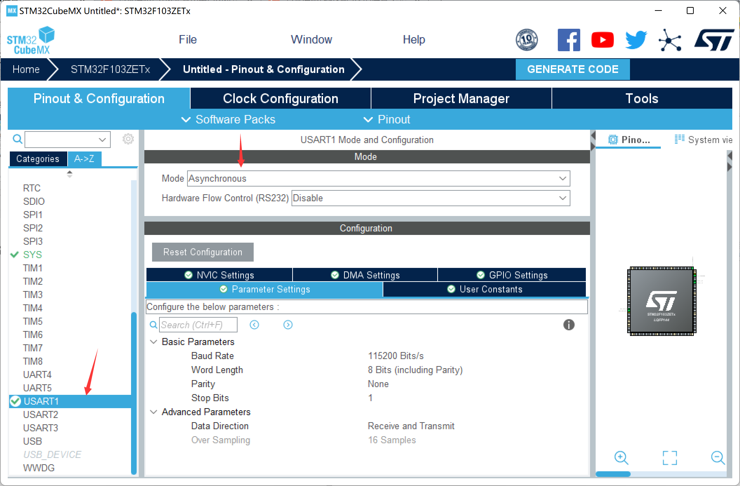Switch peripheral list to Categories view
The height and width of the screenshot is (486, 740).
pos(38,159)
